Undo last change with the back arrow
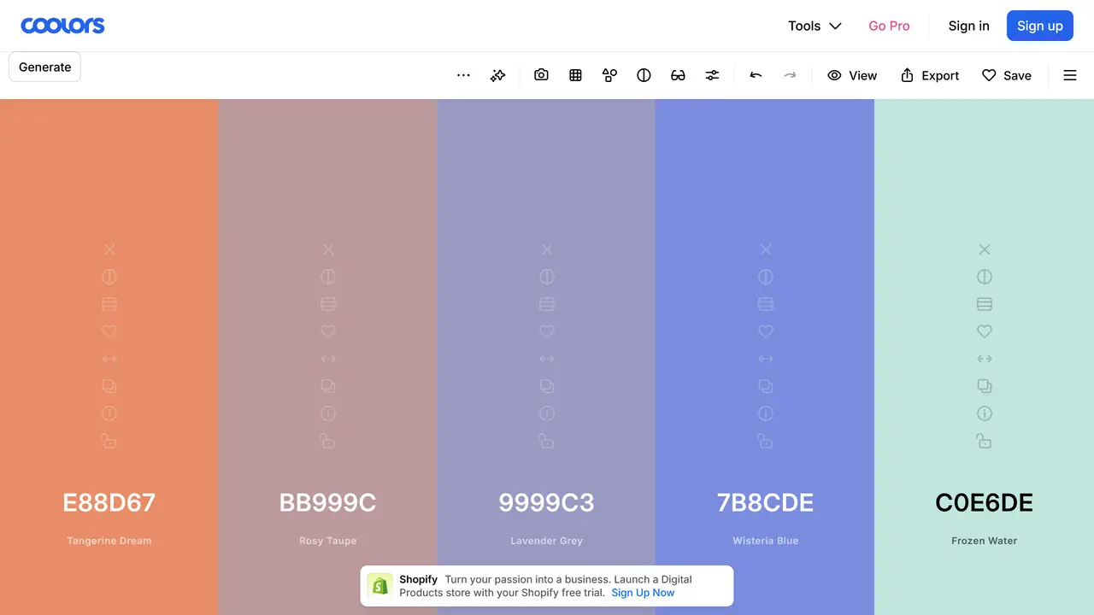 (x=756, y=75)
